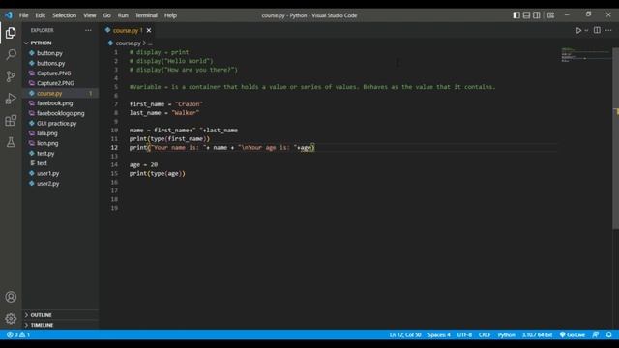This screenshot has height=348, width=619.
Task: Select the course.py editor tab
Action: click(x=126, y=30)
